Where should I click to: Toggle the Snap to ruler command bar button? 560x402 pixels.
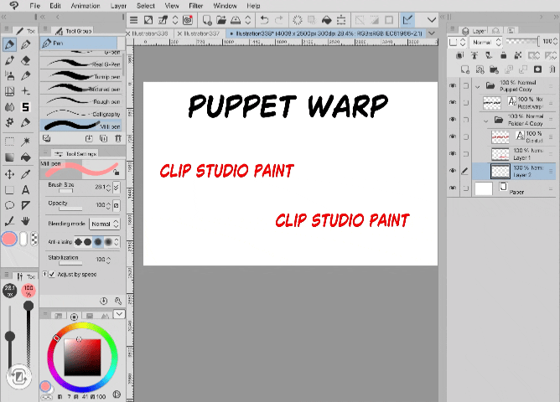pyautogui.click(x=407, y=20)
